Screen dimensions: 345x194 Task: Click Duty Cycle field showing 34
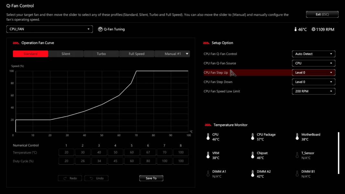click(99, 161)
